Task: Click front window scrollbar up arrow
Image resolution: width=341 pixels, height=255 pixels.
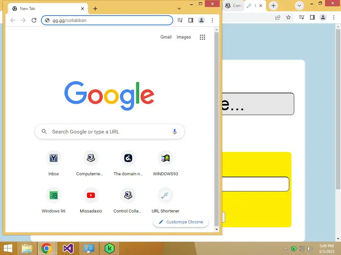Action: tap(216, 30)
